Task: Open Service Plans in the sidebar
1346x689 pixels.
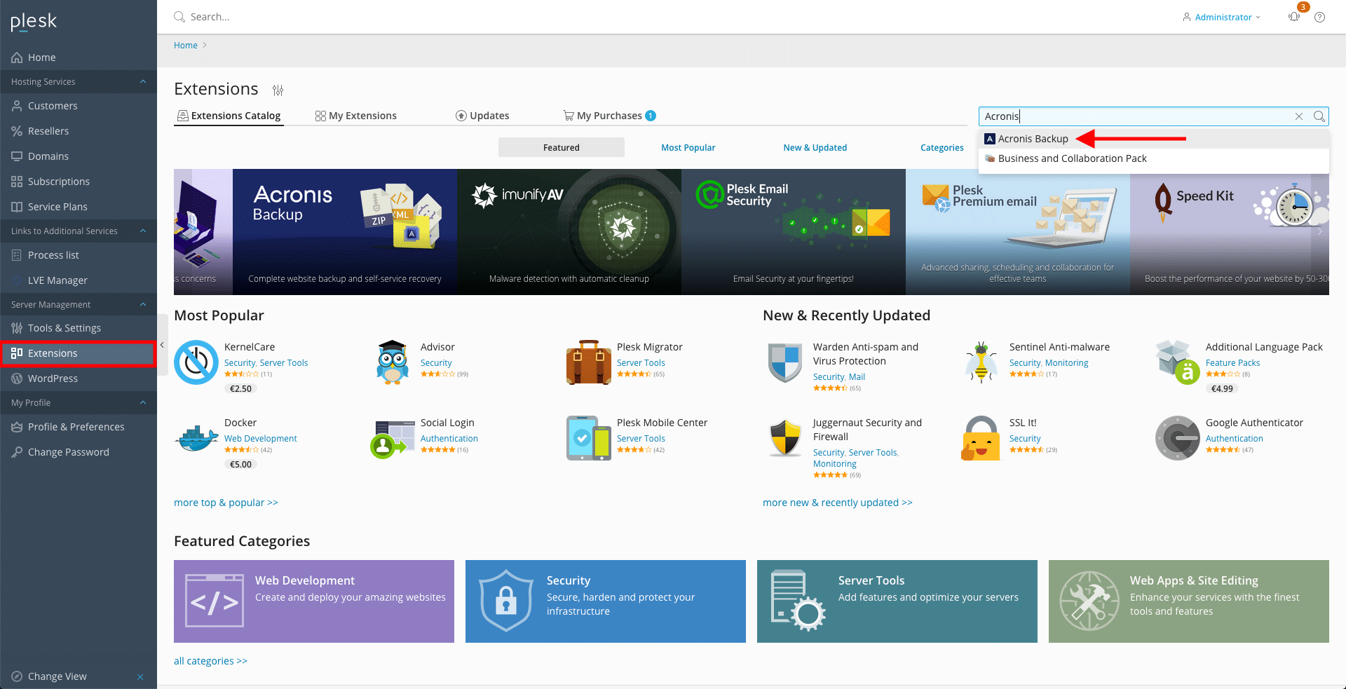Action: [79, 207]
